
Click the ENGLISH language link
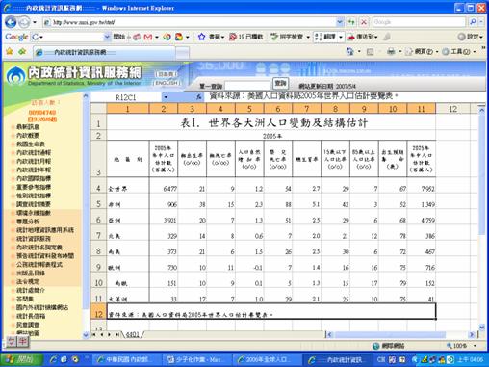(x=166, y=83)
